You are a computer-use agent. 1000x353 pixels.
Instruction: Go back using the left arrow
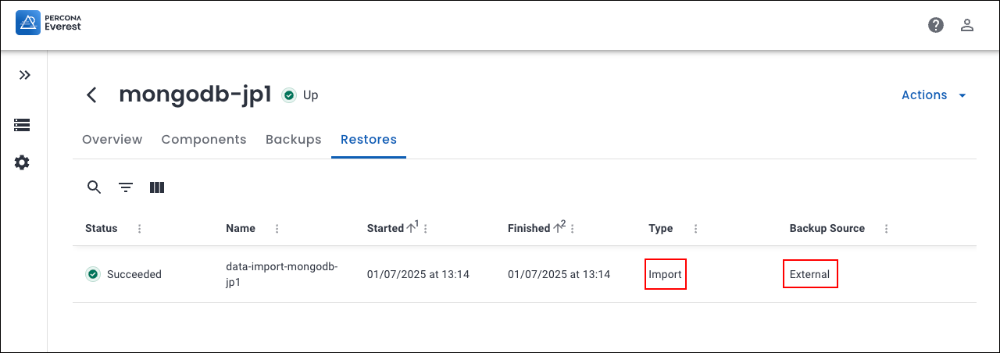(x=92, y=95)
